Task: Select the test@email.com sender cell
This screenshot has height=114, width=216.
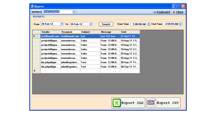Action: click(50, 36)
